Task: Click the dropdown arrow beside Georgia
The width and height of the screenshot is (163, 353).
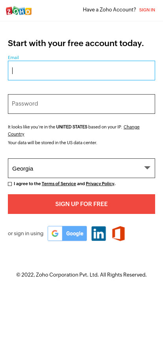Action: 147,168
